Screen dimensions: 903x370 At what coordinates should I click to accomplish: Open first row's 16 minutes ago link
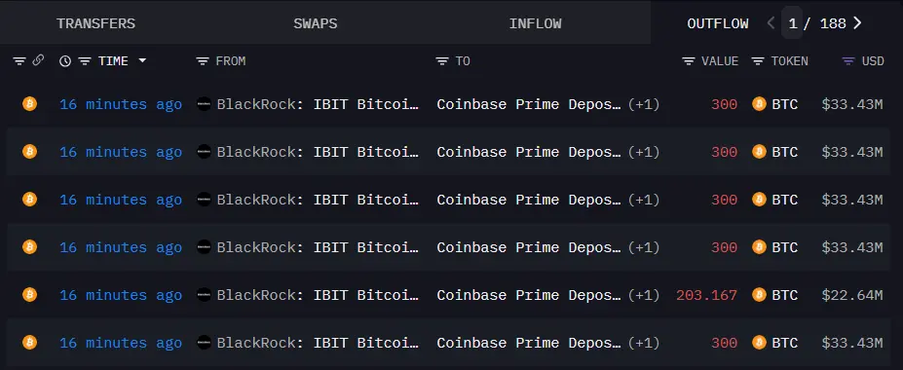(121, 104)
